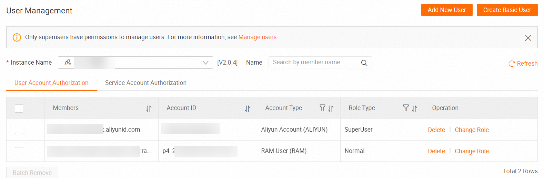Sort the Account ID column
This screenshot has width=544, height=178.
[247, 109]
